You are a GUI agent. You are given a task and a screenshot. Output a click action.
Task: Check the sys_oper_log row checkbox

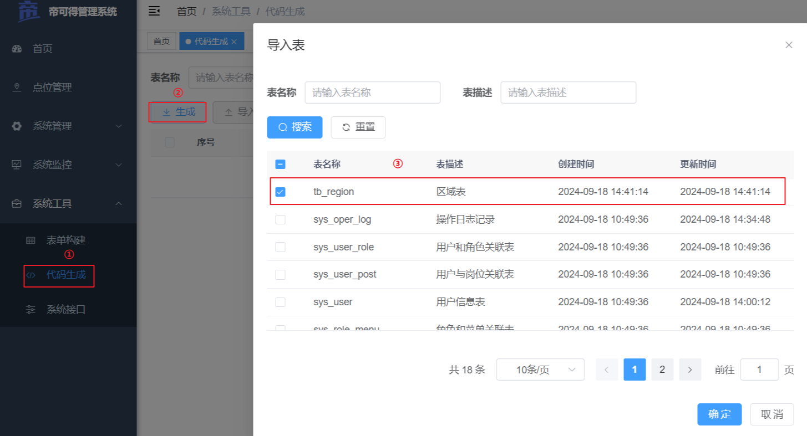(281, 219)
